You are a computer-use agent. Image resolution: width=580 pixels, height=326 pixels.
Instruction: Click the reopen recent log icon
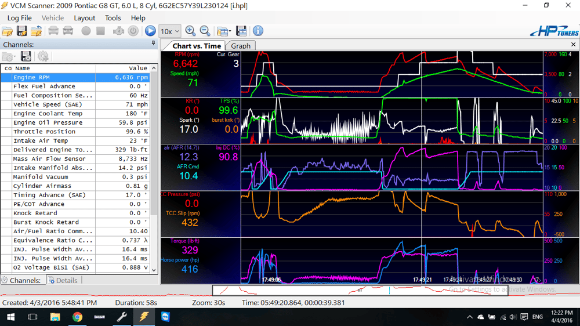(36, 31)
